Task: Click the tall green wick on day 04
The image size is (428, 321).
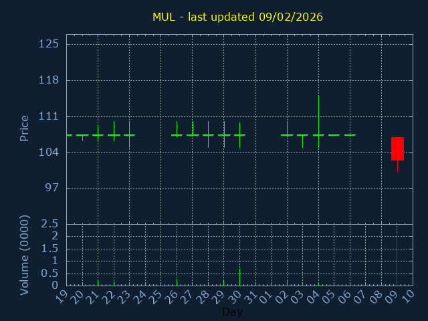Action: (x=318, y=114)
